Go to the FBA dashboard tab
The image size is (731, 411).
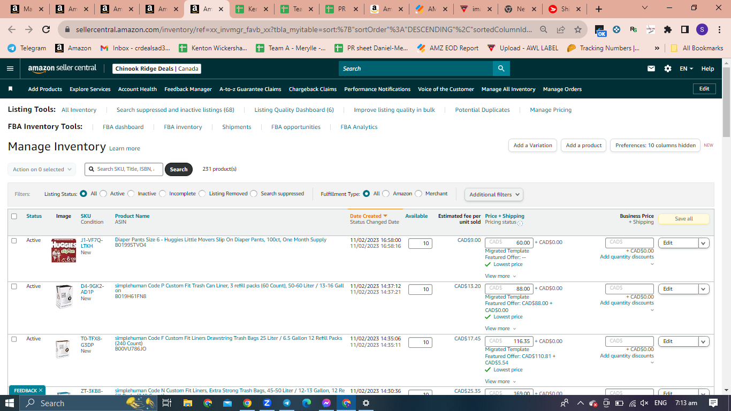pos(123,127)
